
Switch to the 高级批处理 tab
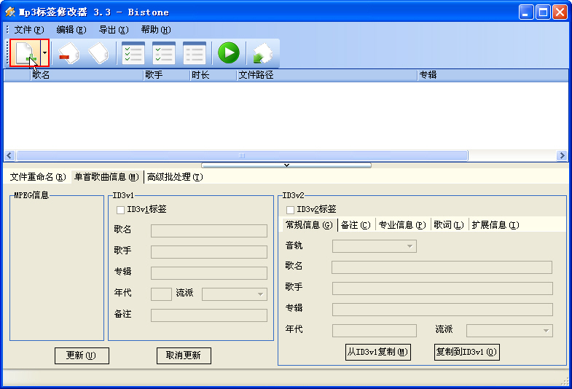pyautogui.click(x=175, y=177)
